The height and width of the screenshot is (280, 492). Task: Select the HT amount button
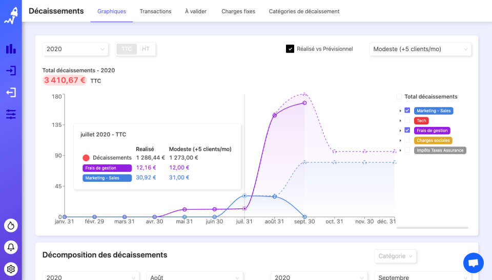pyautogui.click(x=146, y=49)
